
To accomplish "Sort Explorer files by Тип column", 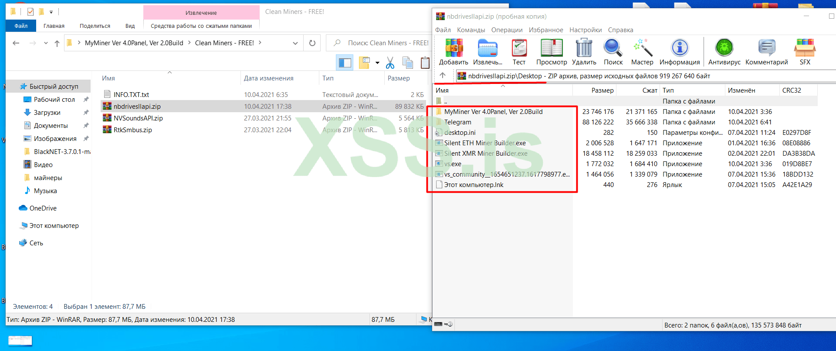I will (352, 78).
